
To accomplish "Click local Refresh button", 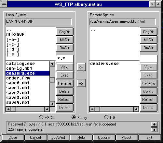I will [65, 100].
